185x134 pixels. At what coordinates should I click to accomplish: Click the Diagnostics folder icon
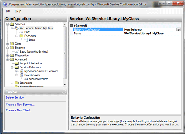click(x=12, y=55)
